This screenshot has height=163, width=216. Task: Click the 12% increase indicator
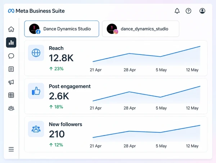pyautogui.click(x=56, y=145)
